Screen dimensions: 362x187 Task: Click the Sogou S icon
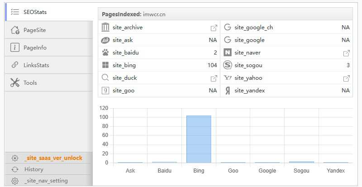(x=227, y=65)
